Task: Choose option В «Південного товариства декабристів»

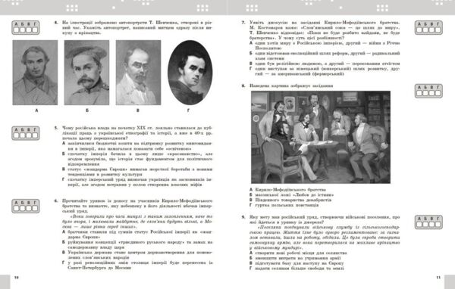Action: [x=290, y=200]
